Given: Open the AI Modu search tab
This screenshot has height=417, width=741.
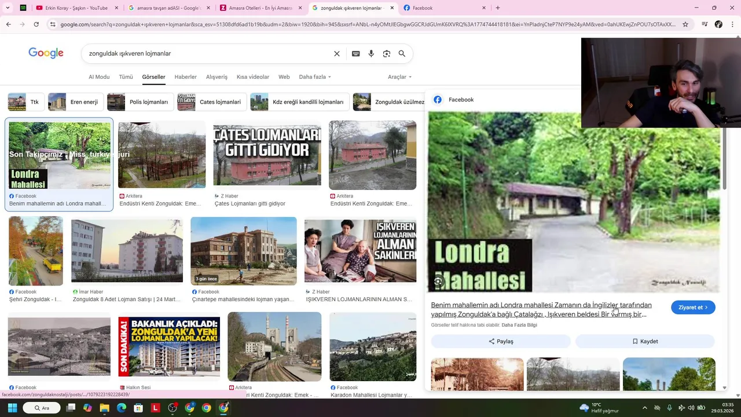Looking at the screenshot, I should [x=99, y=77].
